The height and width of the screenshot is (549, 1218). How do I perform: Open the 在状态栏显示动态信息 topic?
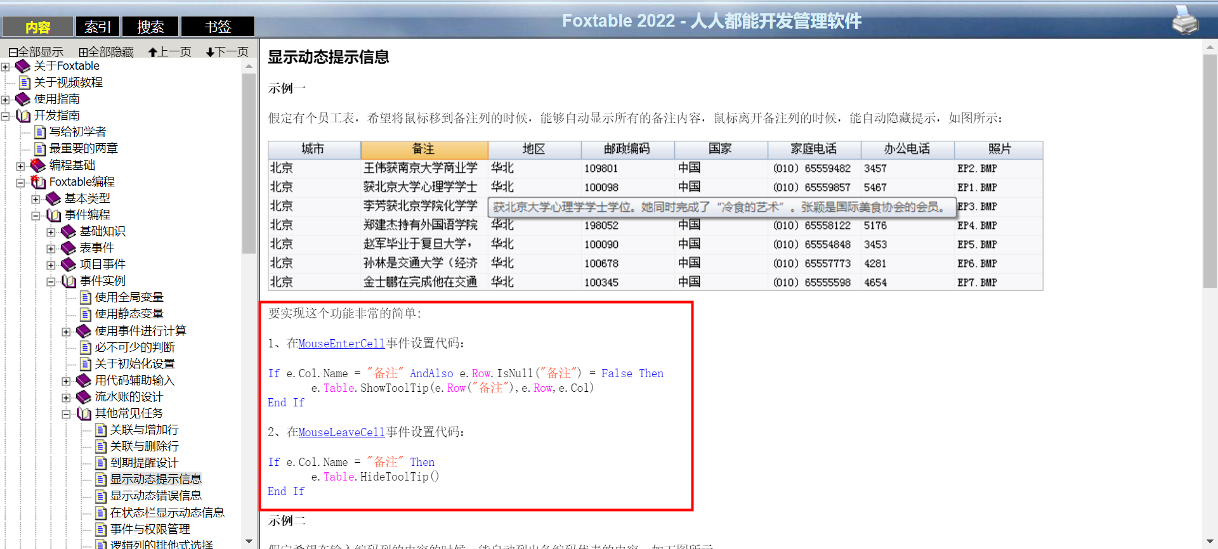[x=167, y=513]
